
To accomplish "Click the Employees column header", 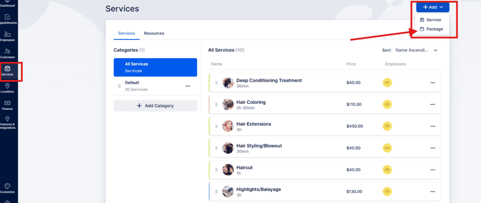I will point(396,64).
